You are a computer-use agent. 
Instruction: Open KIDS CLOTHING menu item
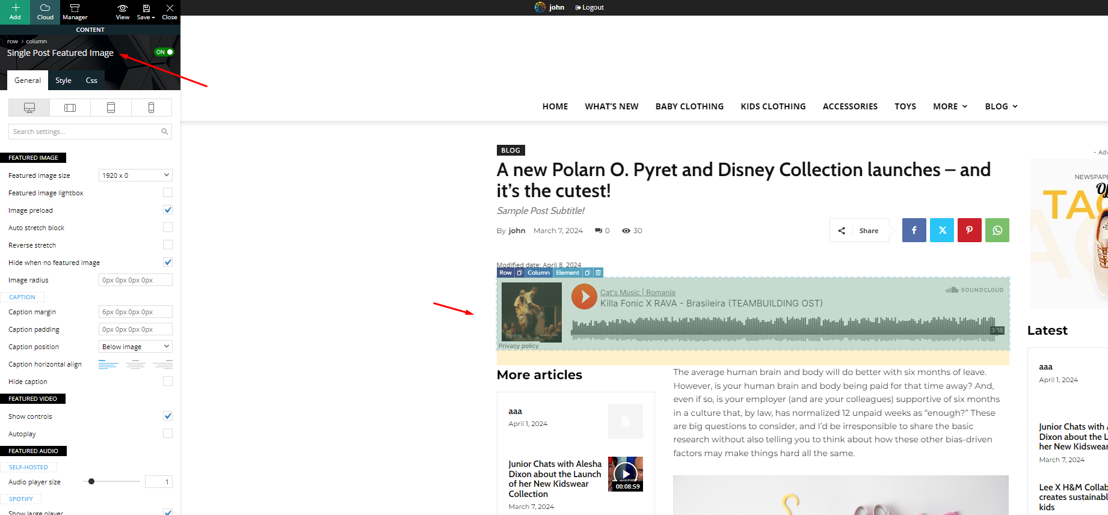774,106
